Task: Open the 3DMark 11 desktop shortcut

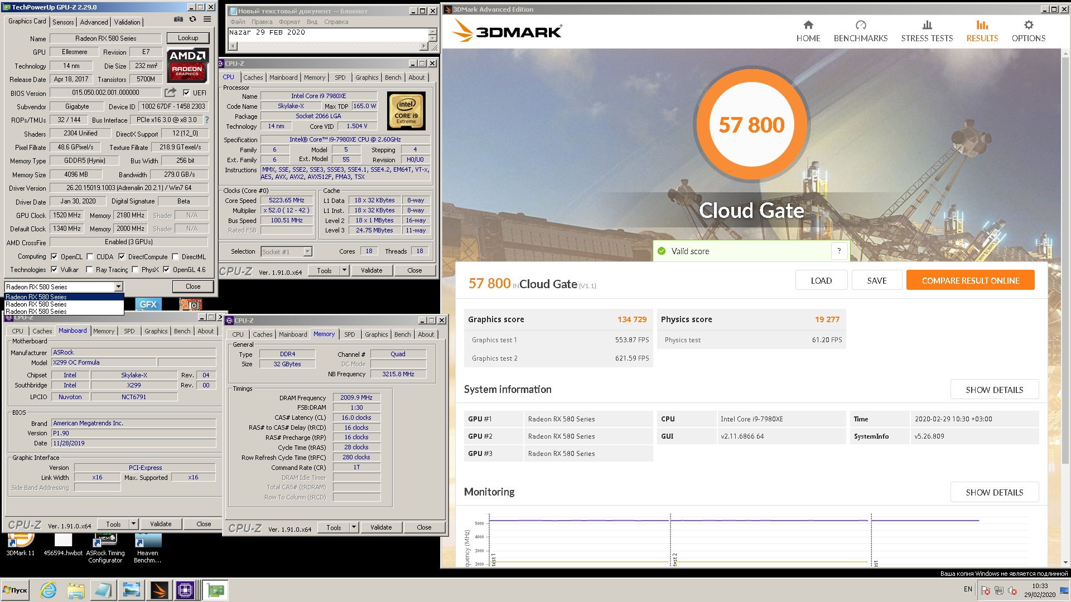Action: (21, 545)
